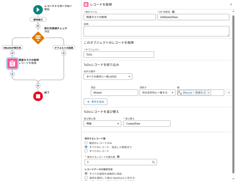Screen dimensions: 235x181
Task: Click the panel vertical scrollbar
Action: [x=233, y=94]
